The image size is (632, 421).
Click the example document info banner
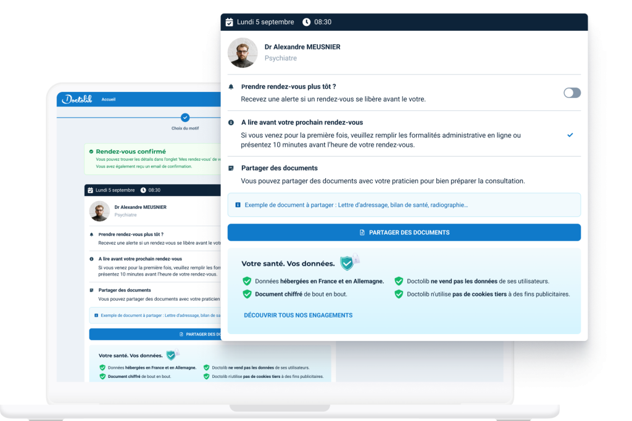(x=404, y=205)
